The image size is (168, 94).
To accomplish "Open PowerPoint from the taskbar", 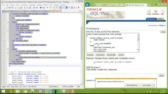I will click(x=71, y=91).
